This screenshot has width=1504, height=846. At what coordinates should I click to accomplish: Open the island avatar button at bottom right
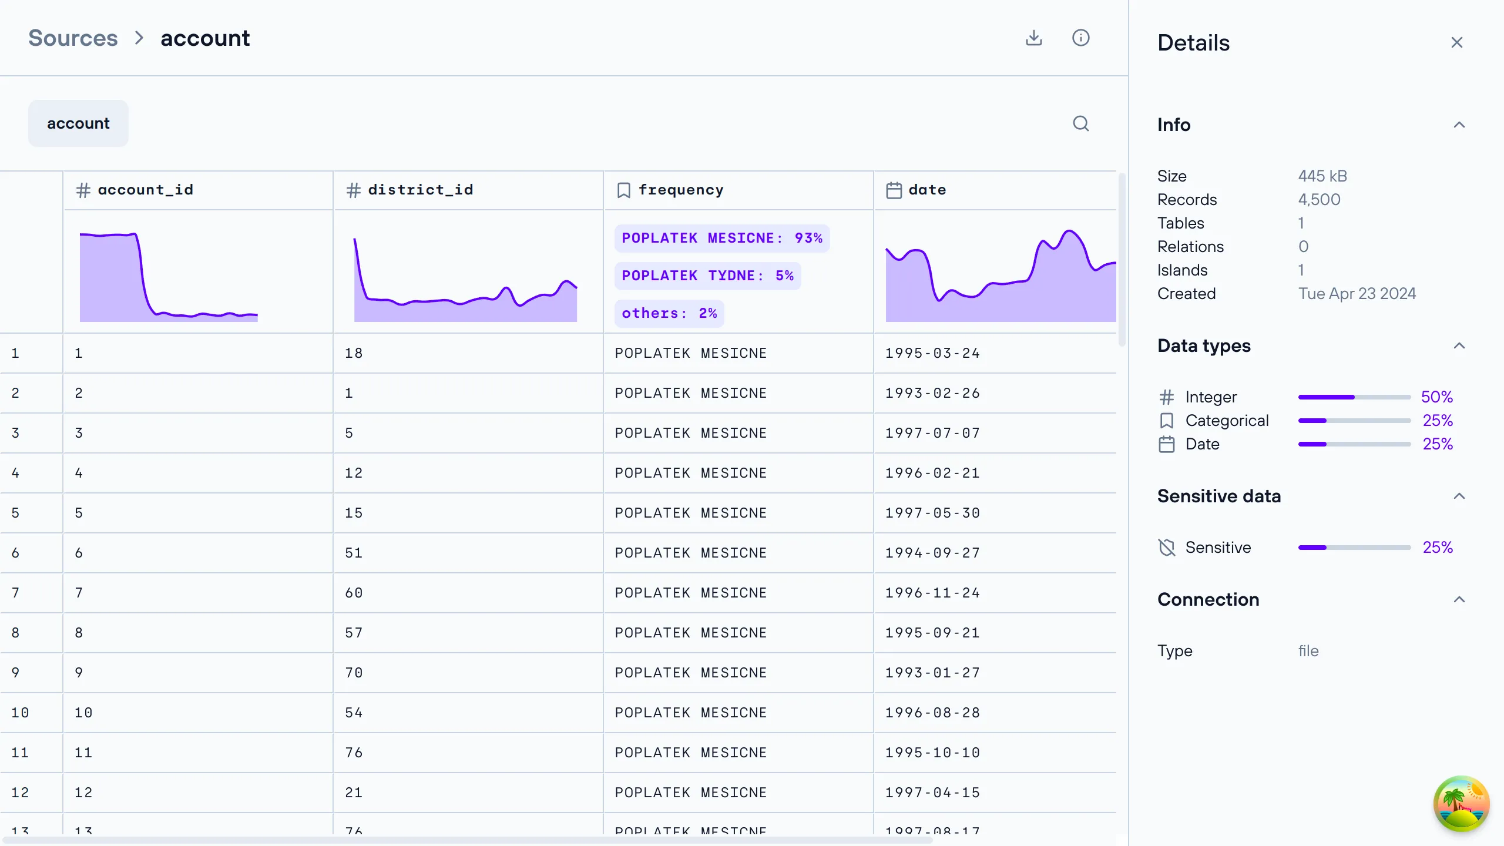[x=1462, y=804]
